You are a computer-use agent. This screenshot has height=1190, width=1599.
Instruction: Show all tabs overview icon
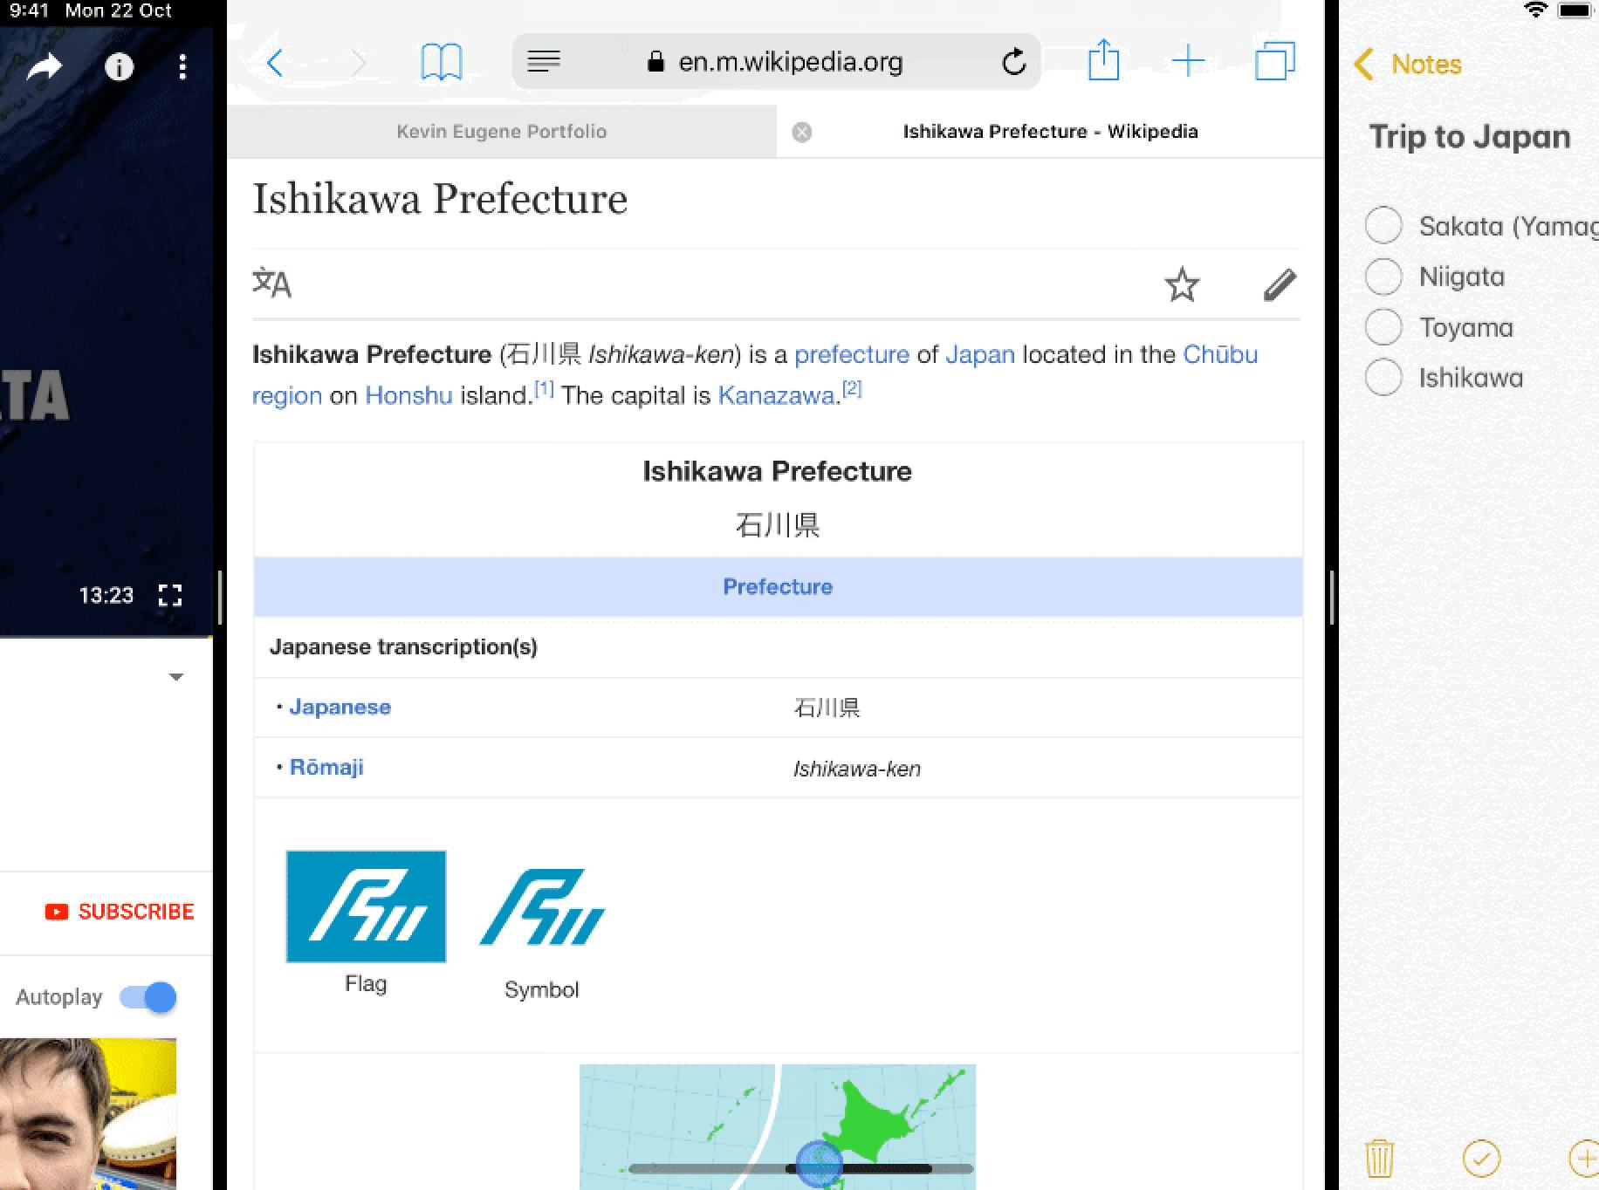tap(1274, 61)
